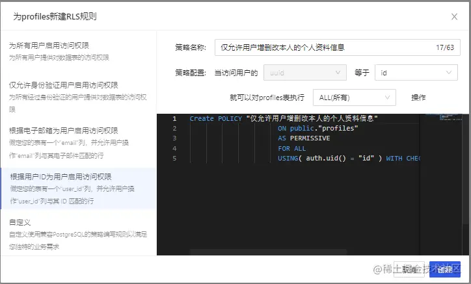This screenshot has height=284, width=471.
Task: Click the code editor minimap preview
Action: 444,117
